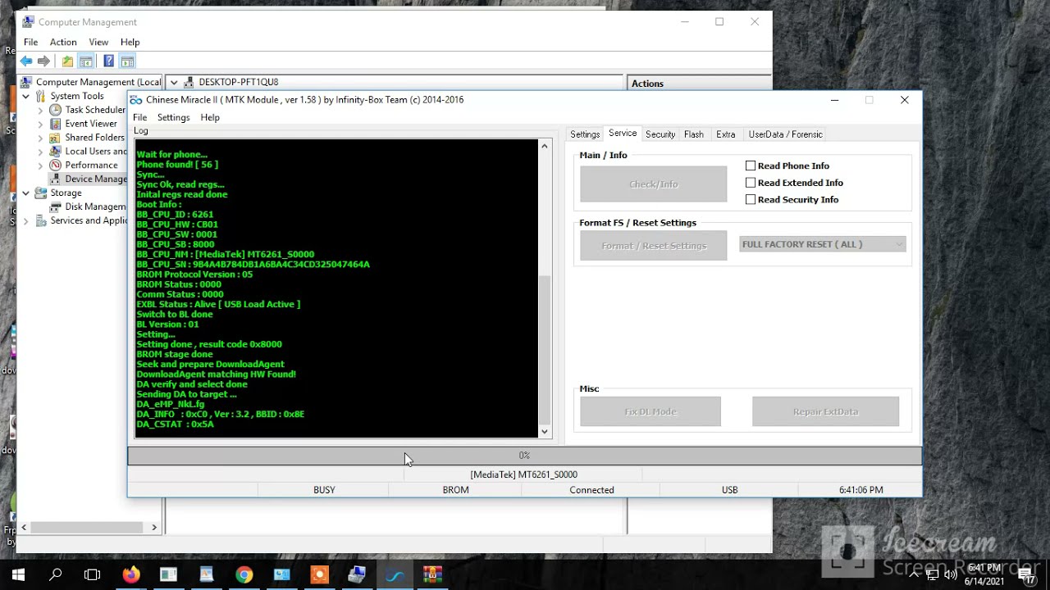This screenshot has width=1050, height=590.
Task: Open Help menu in Chinese Miracle II
Action: (210, 117)
